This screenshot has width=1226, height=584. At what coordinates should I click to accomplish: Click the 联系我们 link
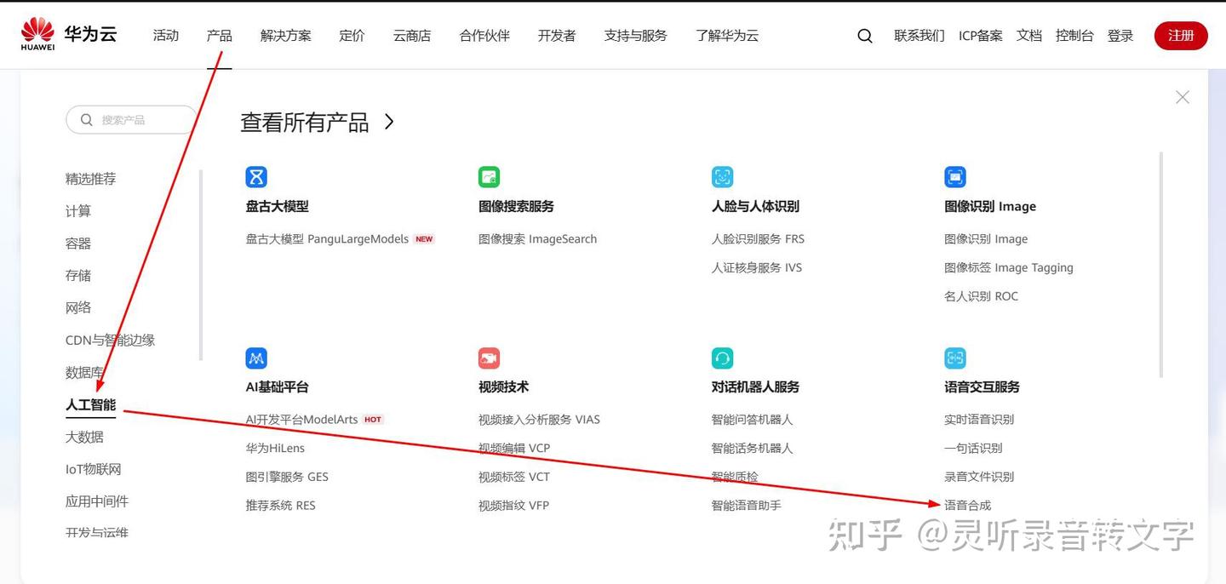919,36
